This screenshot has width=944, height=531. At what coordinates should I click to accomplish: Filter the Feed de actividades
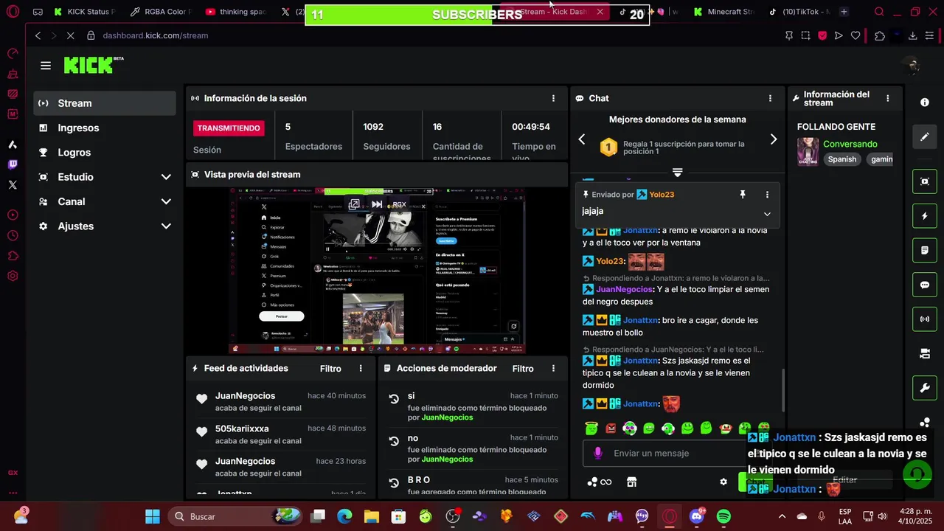(x=330, y=368)
